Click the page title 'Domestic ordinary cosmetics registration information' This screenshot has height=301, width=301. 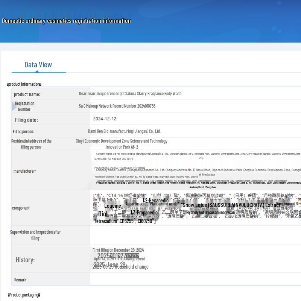[67, 21]
